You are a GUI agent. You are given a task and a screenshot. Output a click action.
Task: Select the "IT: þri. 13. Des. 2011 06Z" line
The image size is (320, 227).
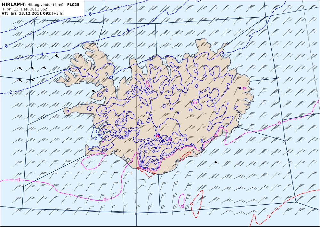click(x=25, y=9)
